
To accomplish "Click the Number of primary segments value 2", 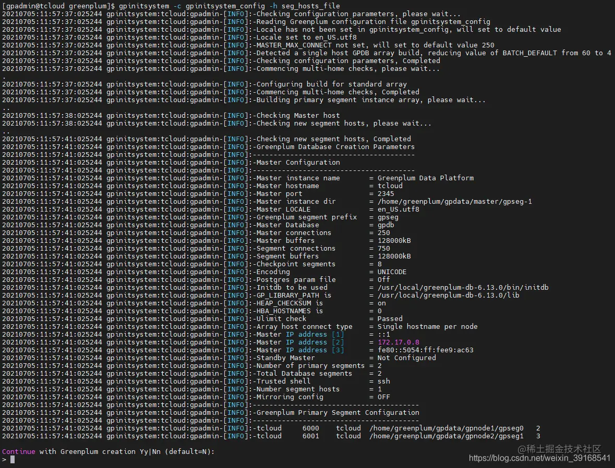I will pyautogui.click(x=379, y=366).
